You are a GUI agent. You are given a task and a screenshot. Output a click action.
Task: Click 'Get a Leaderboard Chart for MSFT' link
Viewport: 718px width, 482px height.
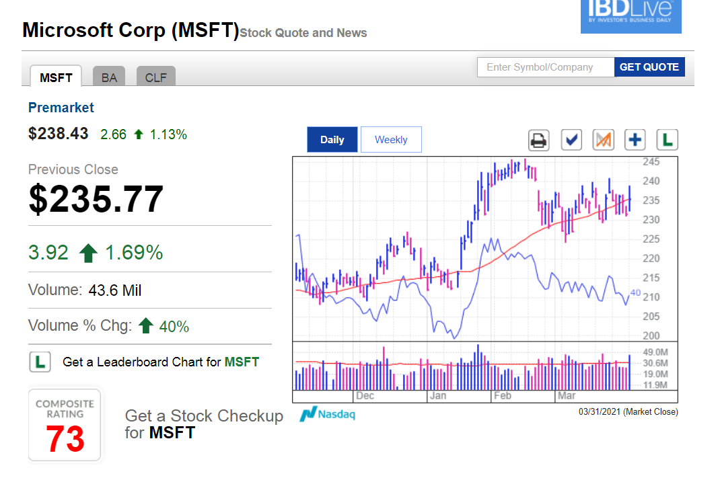161,362
